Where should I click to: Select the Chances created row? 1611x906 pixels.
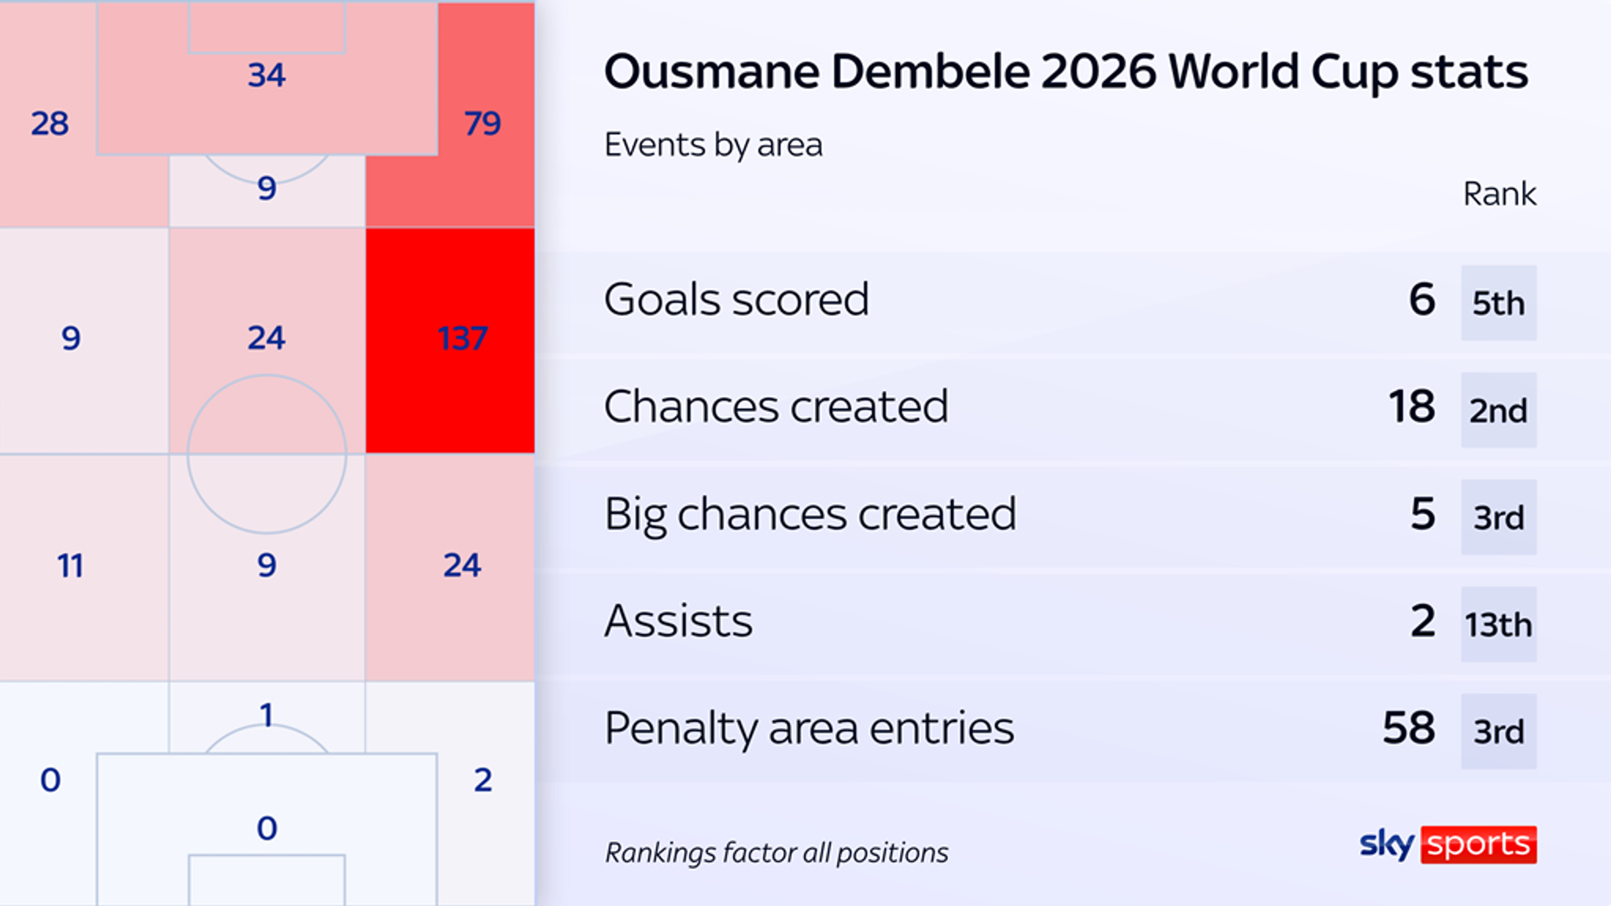point(1073,410)
